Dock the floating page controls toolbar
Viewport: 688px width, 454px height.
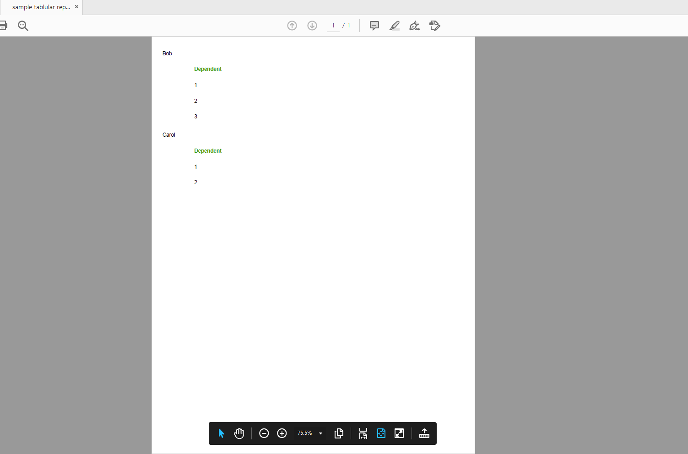pyautogui.click(x=424, y=433)
